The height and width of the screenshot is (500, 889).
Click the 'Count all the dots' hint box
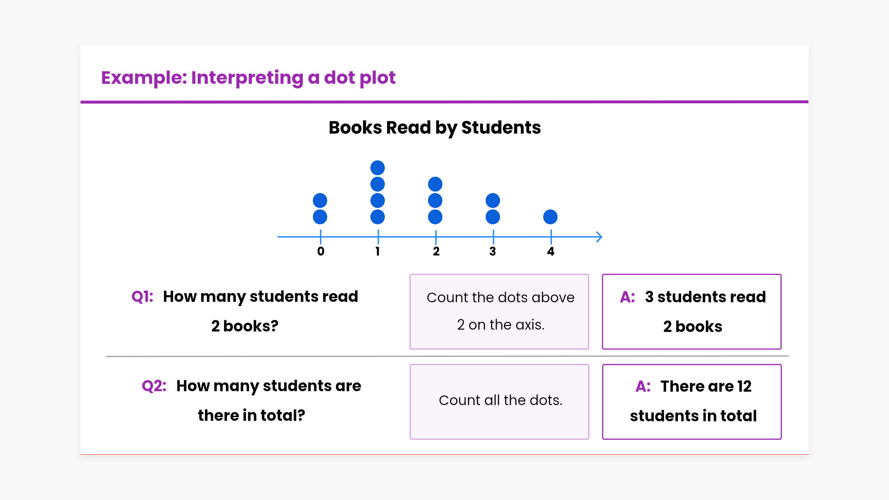pos(499,401)
